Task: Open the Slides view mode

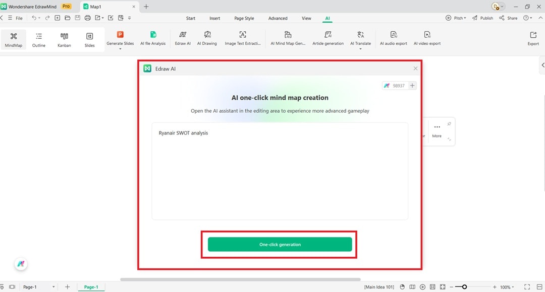Action: 89,40
